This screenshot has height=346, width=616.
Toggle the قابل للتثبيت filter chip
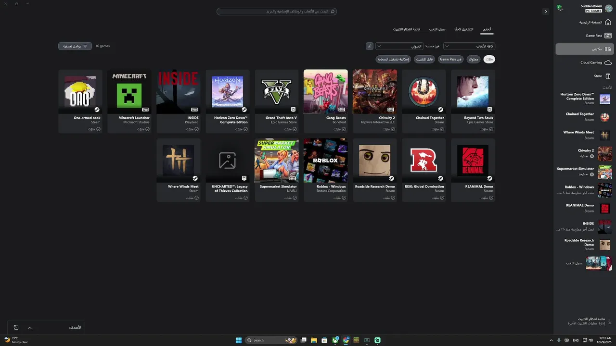point(424,59)
